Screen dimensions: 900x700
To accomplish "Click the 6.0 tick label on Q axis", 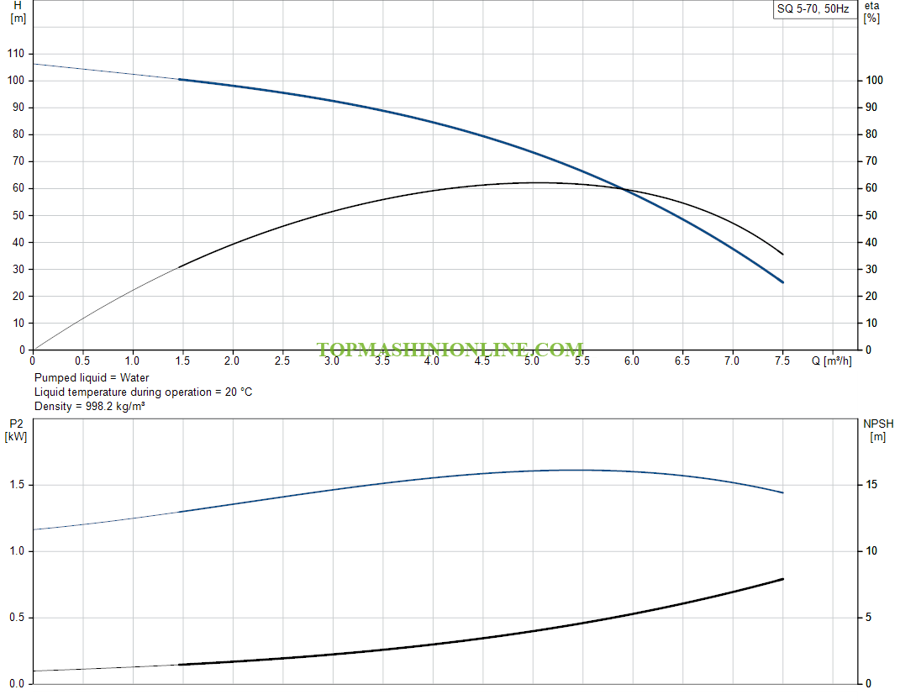I will (x=632, y=361).
